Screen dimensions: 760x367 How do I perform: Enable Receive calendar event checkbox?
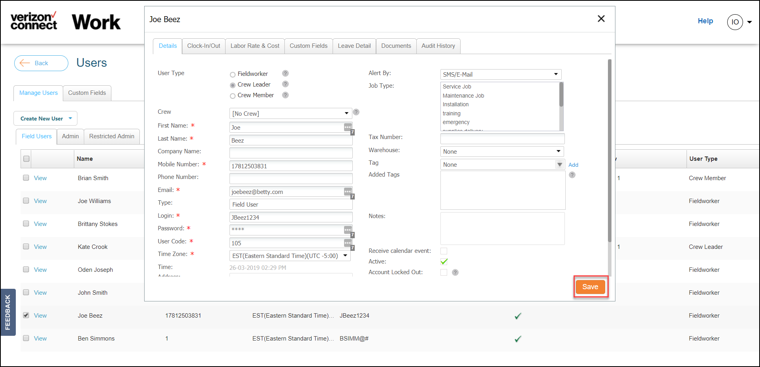(444, 251)
